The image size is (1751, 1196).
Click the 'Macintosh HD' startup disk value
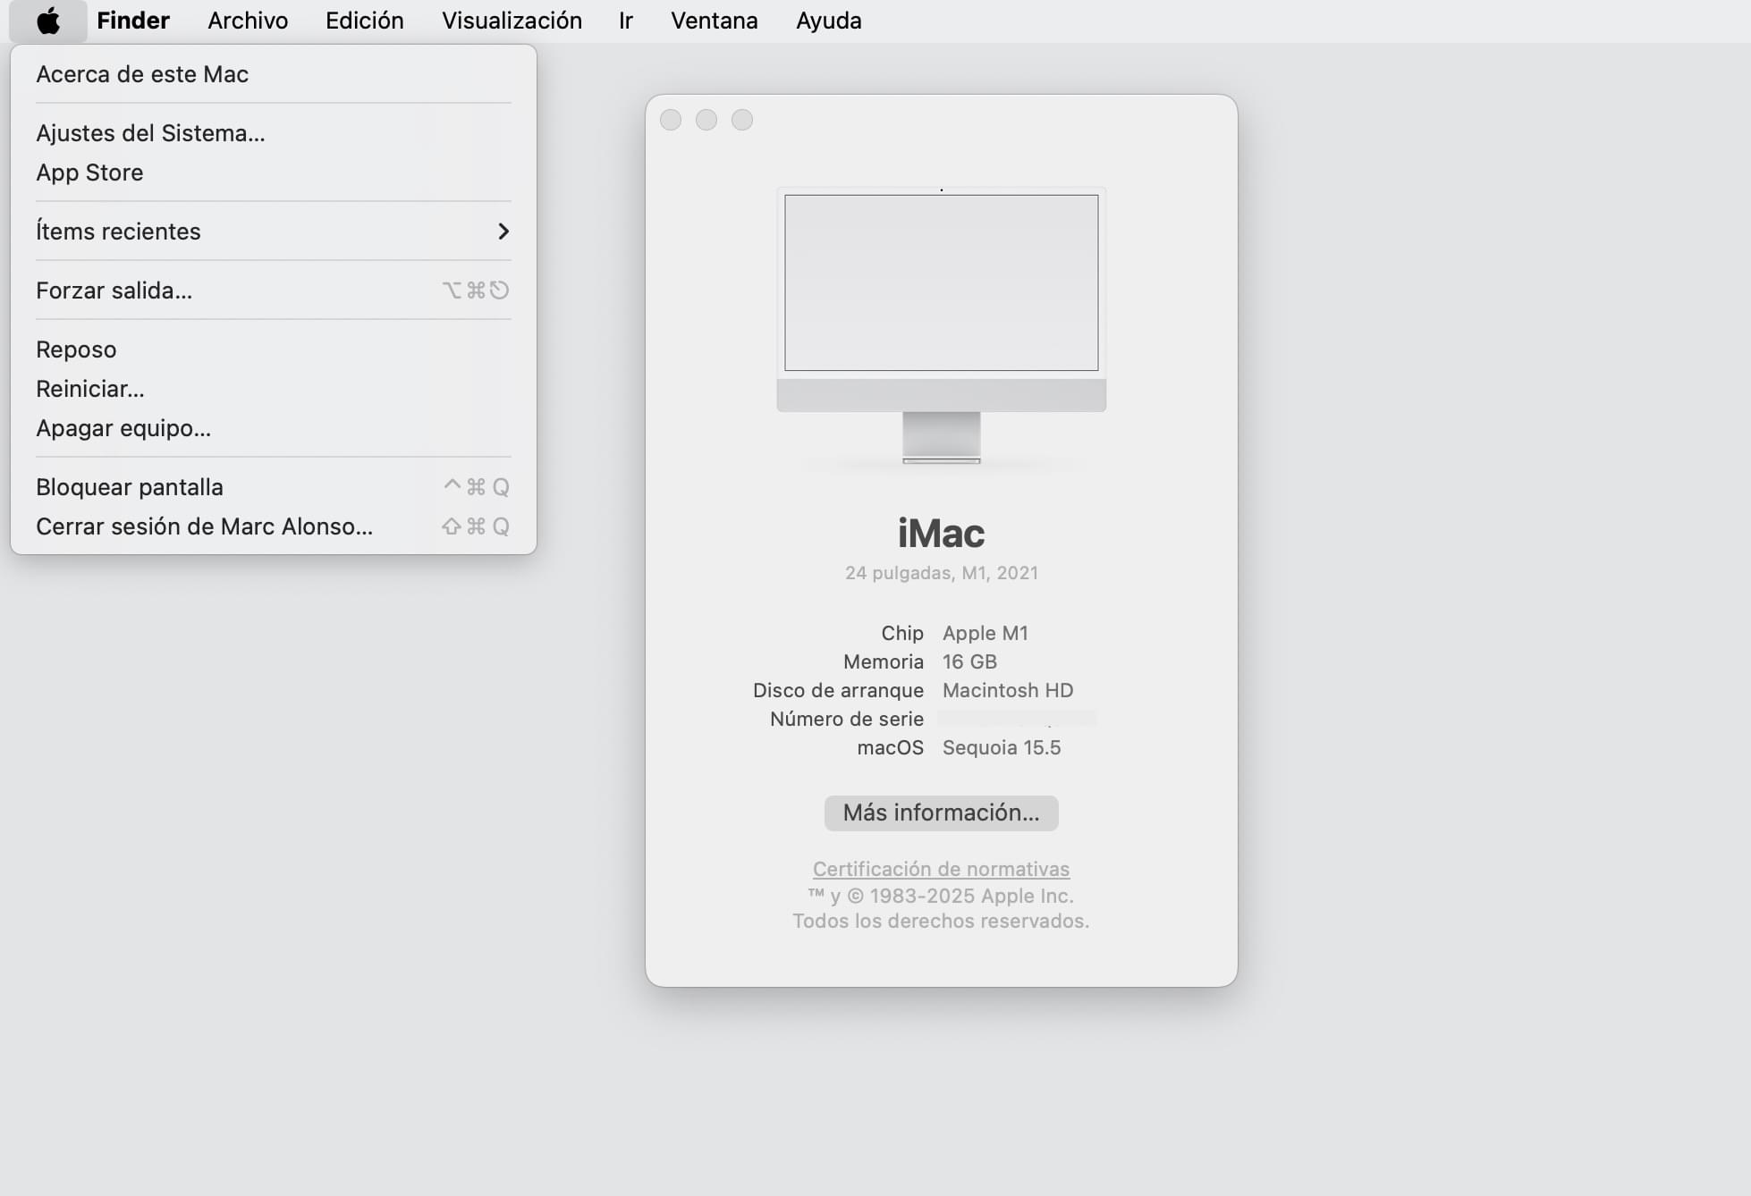(x=1008, y=690)
